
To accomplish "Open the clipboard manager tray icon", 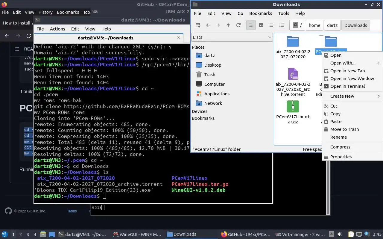I will click(351, 235).
